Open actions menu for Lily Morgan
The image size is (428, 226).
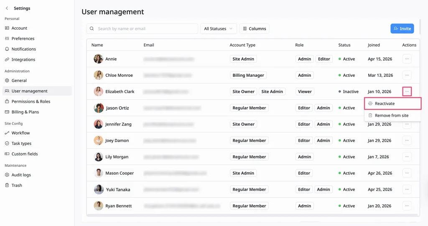click(407, 157)
